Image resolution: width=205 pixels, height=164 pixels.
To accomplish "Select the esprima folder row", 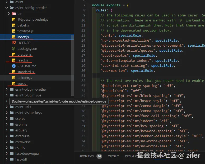I will [37, 124].
